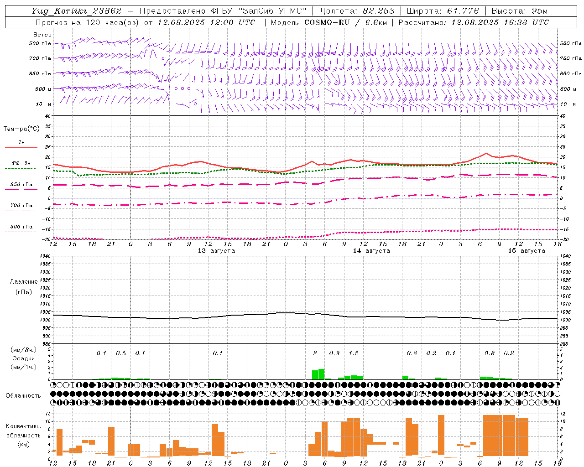Click the 850 гПа temperature legend sample
The image size is (584, 467).
click(x=21, y=189)
